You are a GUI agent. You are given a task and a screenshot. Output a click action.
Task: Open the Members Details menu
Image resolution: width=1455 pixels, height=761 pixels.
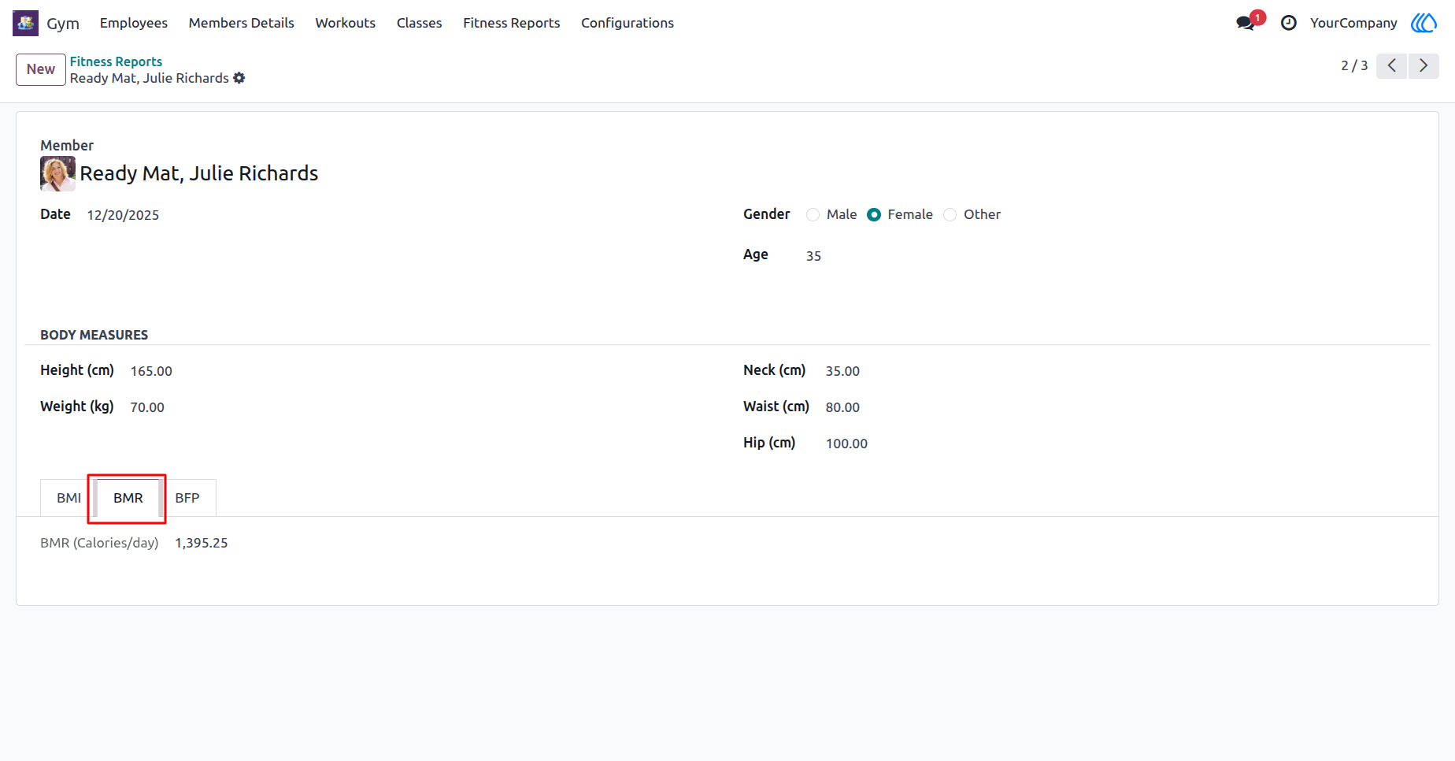point(242,23)
